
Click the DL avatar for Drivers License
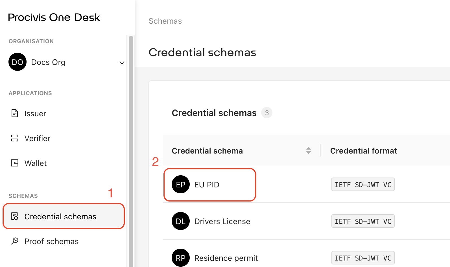181,221
